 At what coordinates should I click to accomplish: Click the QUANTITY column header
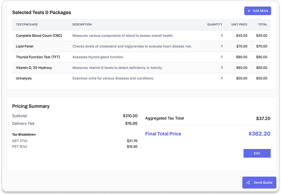point(215,24)
